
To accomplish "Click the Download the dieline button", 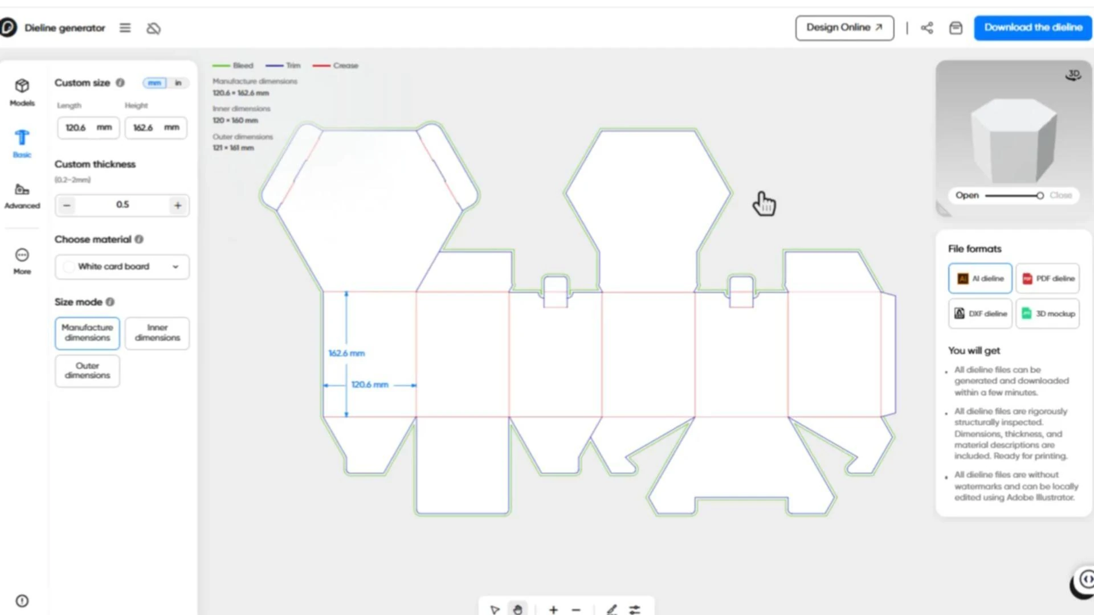I will pos(1032,27).
